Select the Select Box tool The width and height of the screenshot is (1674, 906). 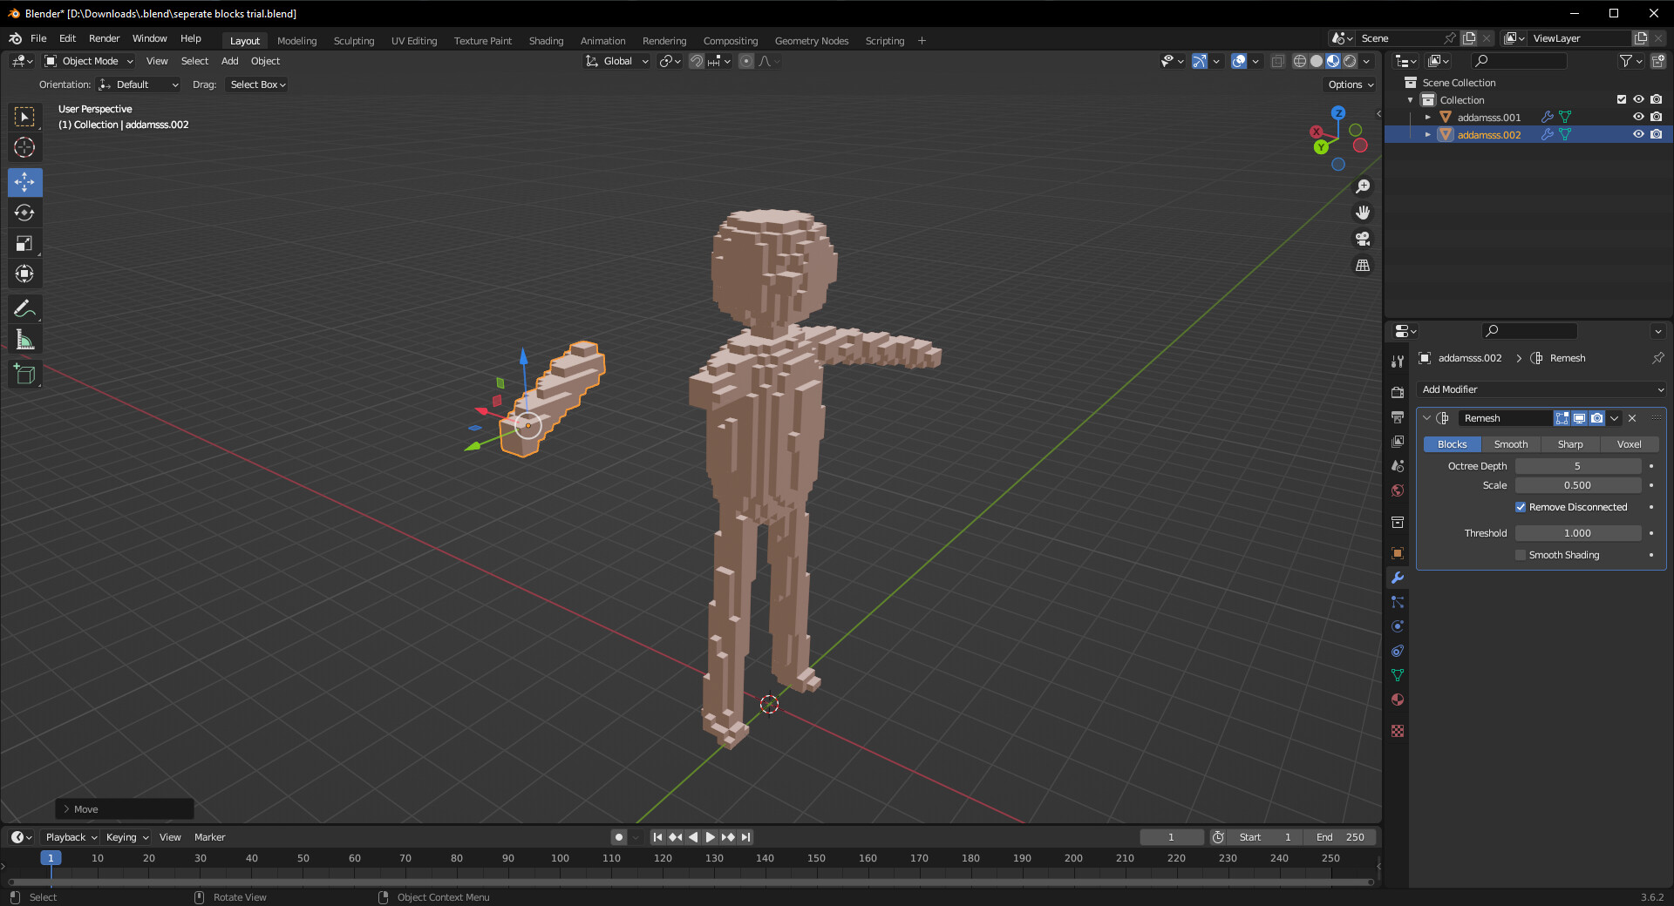[24, 117]
